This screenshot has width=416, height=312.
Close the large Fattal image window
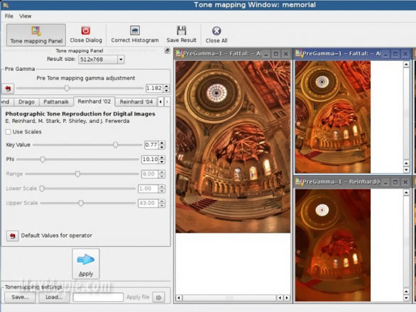(x=286, y=54)
